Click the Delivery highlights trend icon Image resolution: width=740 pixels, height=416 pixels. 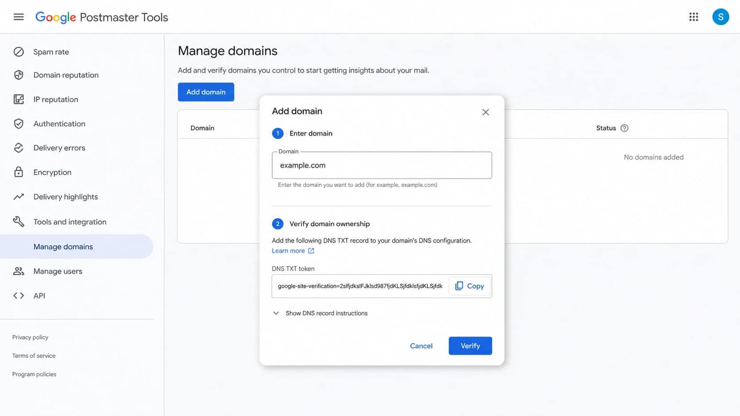click(19, 197)
